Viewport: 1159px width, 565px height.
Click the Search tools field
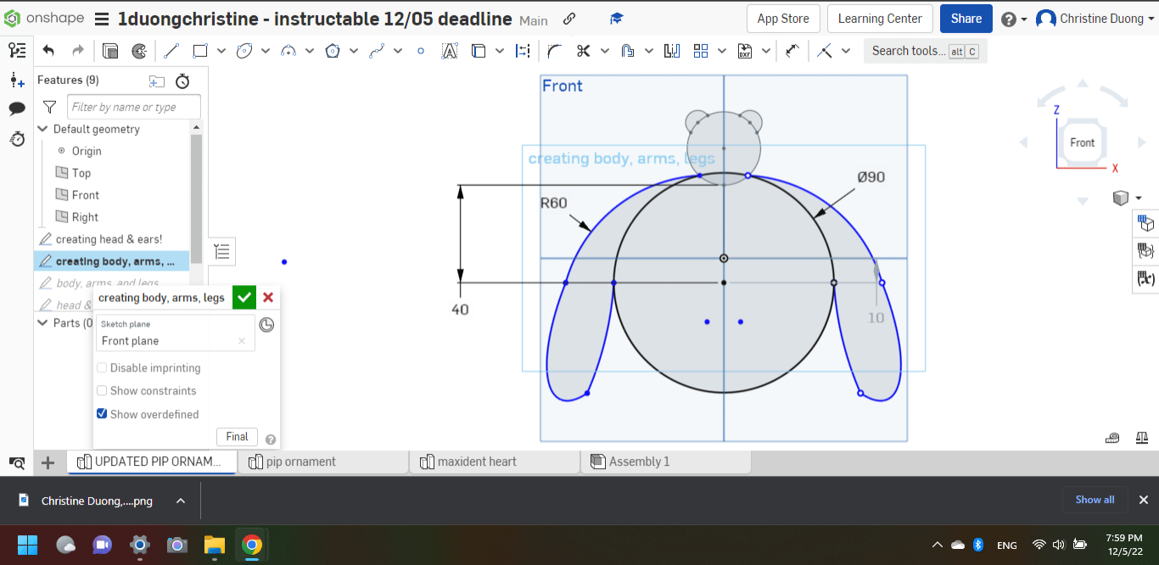tap(926, 51)
